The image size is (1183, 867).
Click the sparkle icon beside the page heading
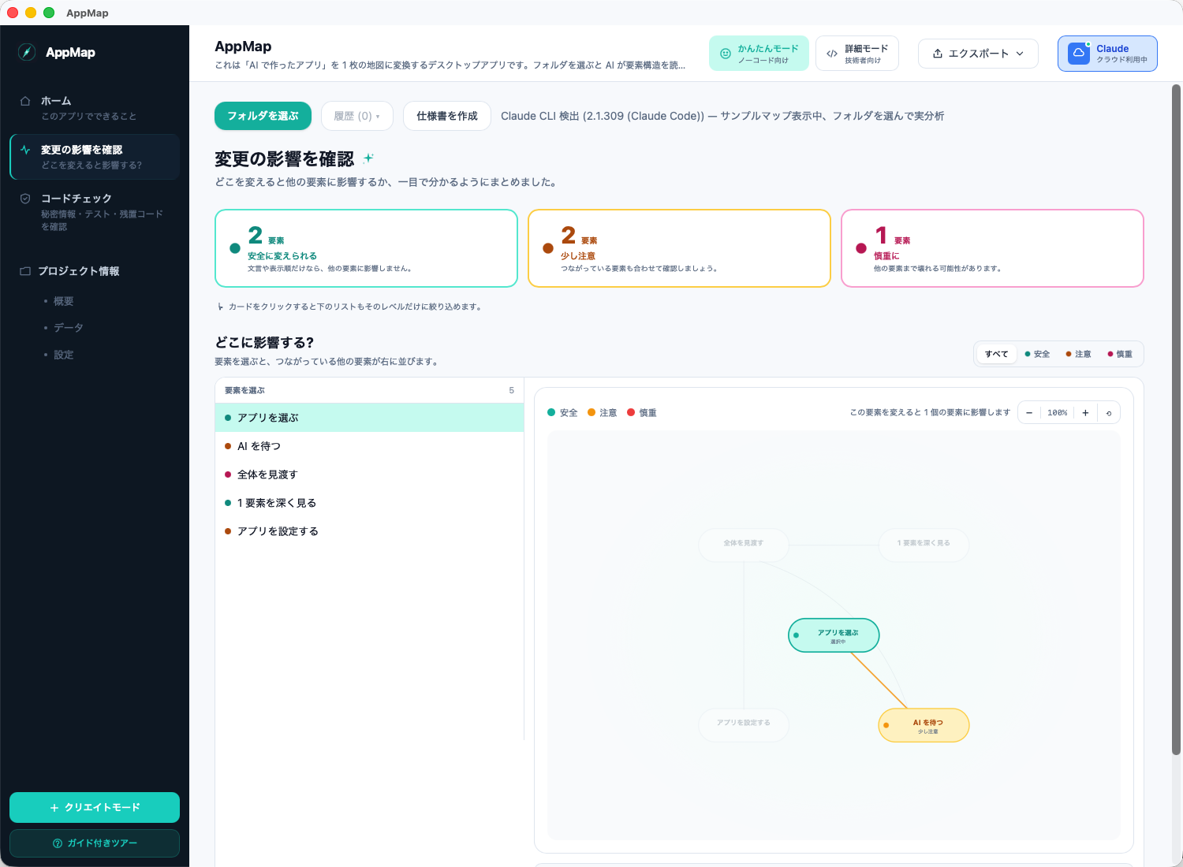coord(368,158)
